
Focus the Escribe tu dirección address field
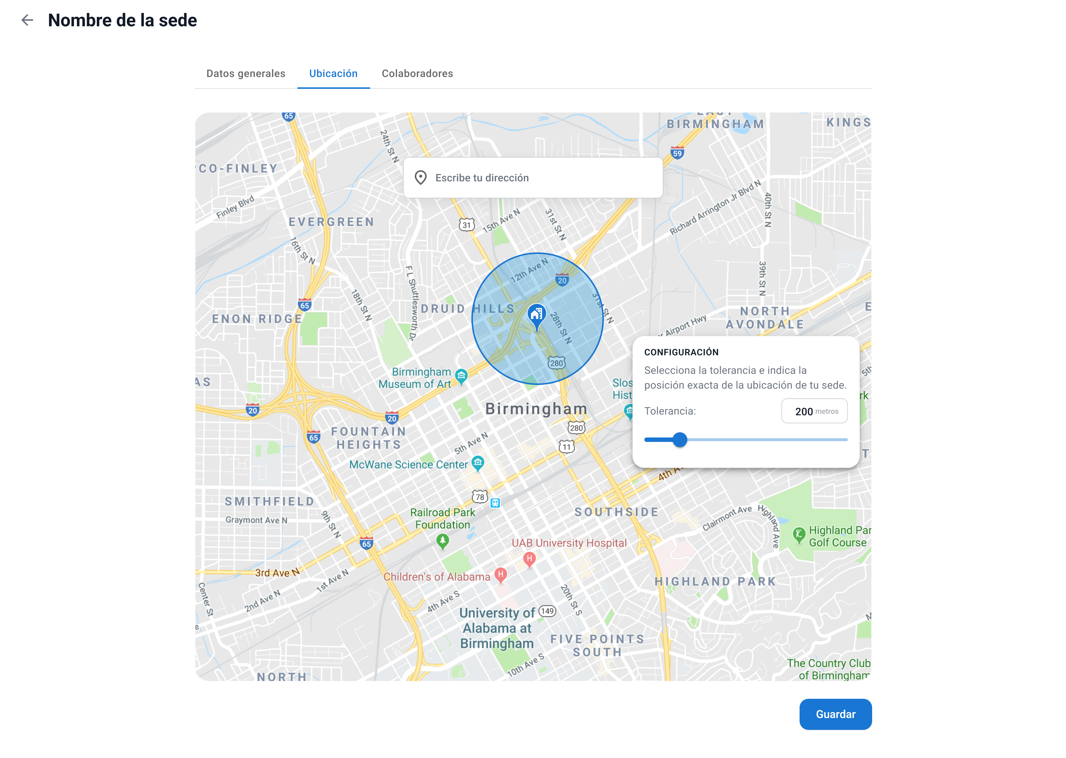pyautogui.click(x=541, y=178)
